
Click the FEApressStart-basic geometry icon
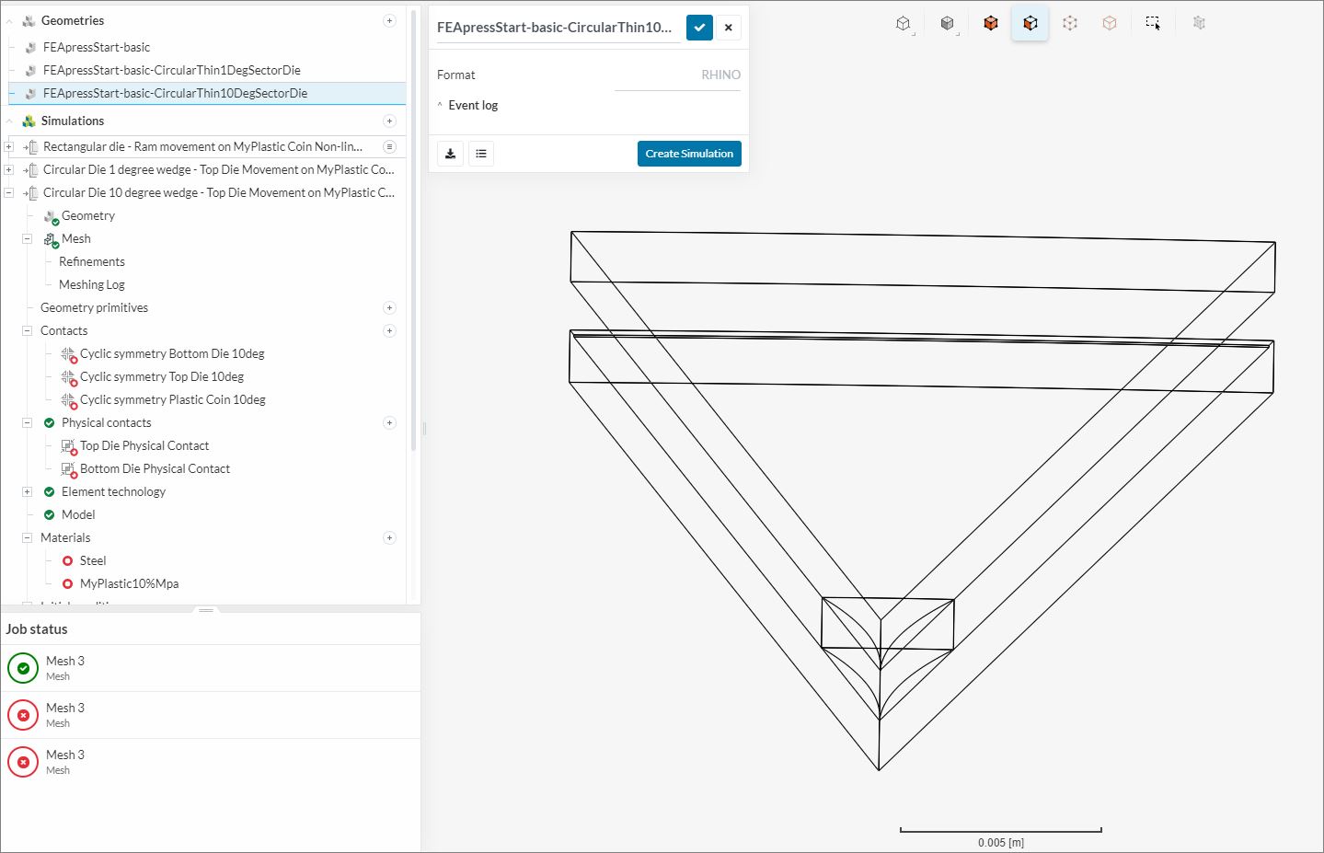click(x=31, y=47)
